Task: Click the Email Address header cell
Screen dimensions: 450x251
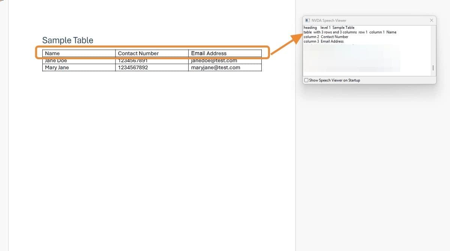Action: (x=209, y=53)
